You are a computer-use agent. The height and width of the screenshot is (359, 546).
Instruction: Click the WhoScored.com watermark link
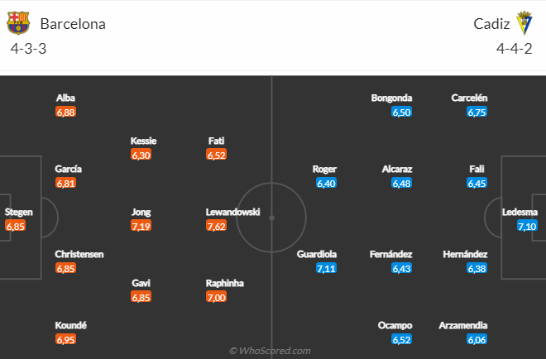pyautogui.click(x=271, y=351)
